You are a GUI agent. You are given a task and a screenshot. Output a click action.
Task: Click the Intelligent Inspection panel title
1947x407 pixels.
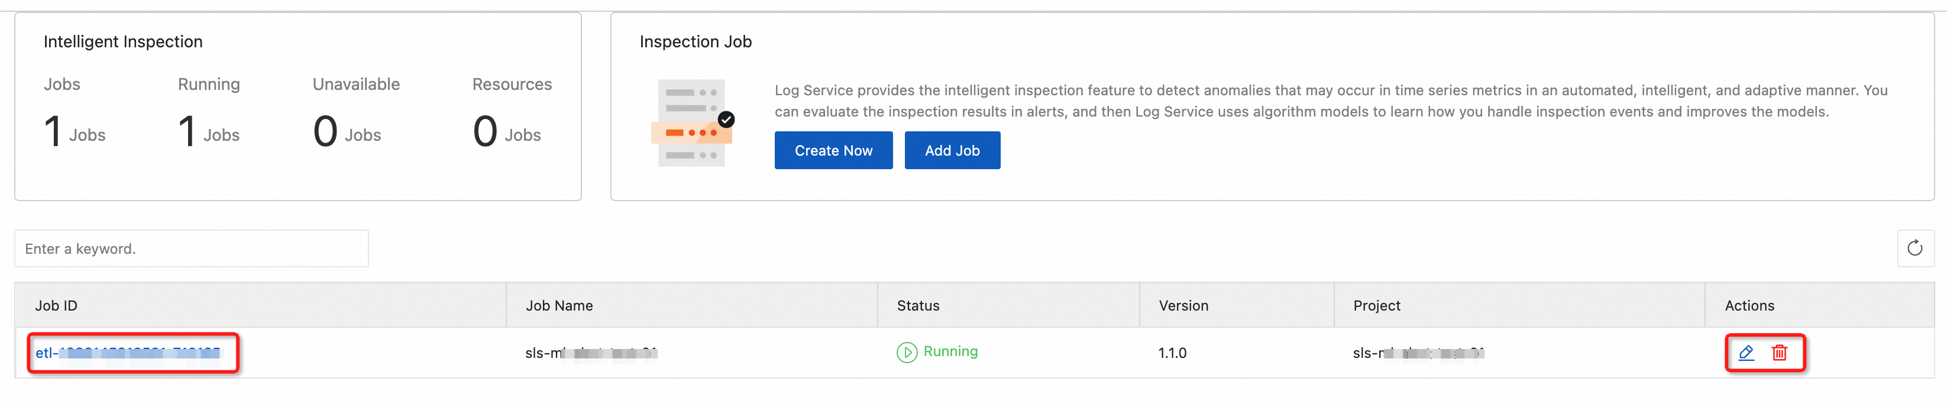point(123,41)
